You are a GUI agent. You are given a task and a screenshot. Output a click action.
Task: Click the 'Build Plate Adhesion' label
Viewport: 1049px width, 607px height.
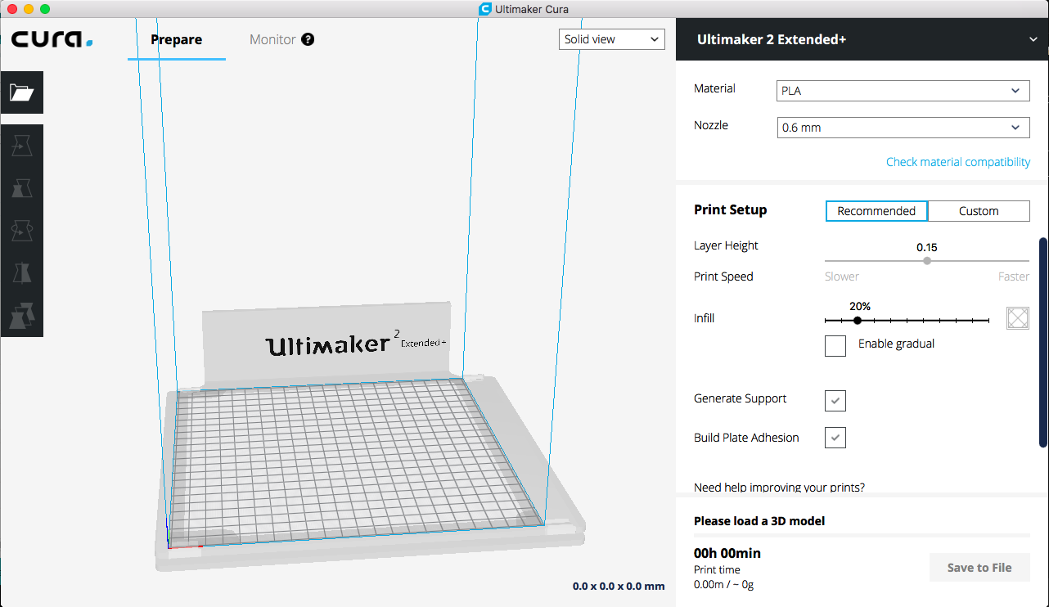[x=746, y=438]
